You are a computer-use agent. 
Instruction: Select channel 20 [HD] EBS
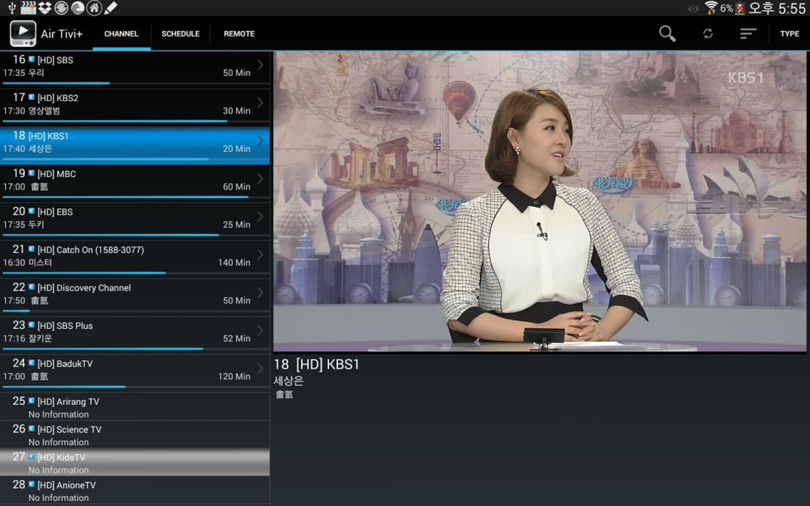pos(135,220)
